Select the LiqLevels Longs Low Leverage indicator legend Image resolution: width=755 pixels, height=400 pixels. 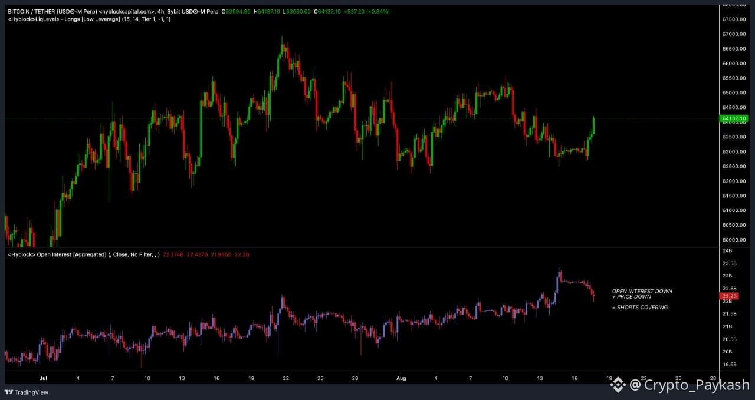click(90, 19)
